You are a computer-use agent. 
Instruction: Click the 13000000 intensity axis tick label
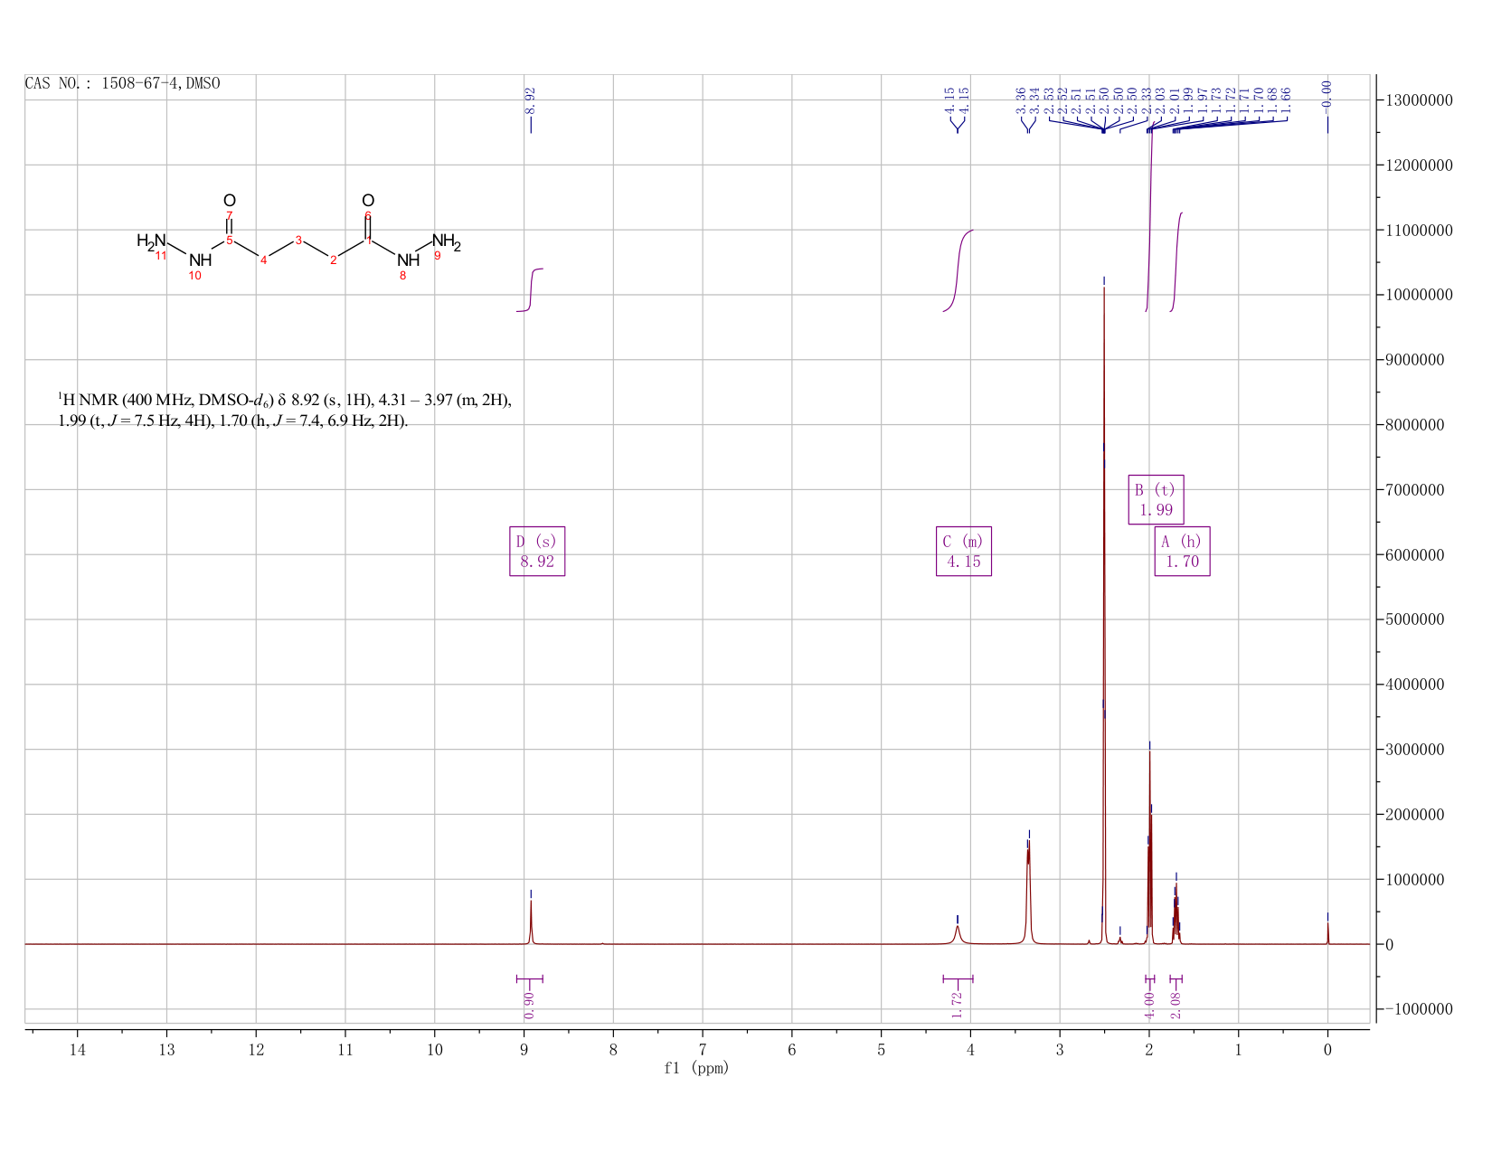(1418, 100)
